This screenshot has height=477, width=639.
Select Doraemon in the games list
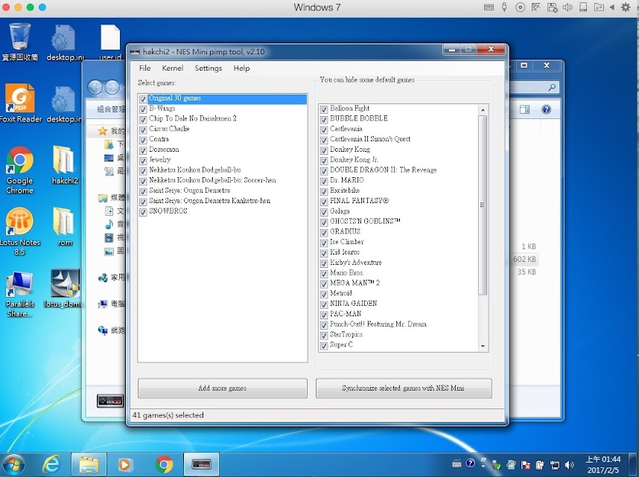click(164, 150)
